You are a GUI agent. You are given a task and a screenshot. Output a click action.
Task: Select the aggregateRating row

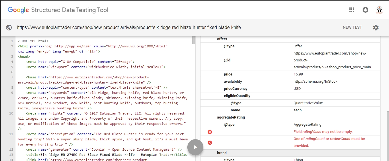[x=290, y=117]
